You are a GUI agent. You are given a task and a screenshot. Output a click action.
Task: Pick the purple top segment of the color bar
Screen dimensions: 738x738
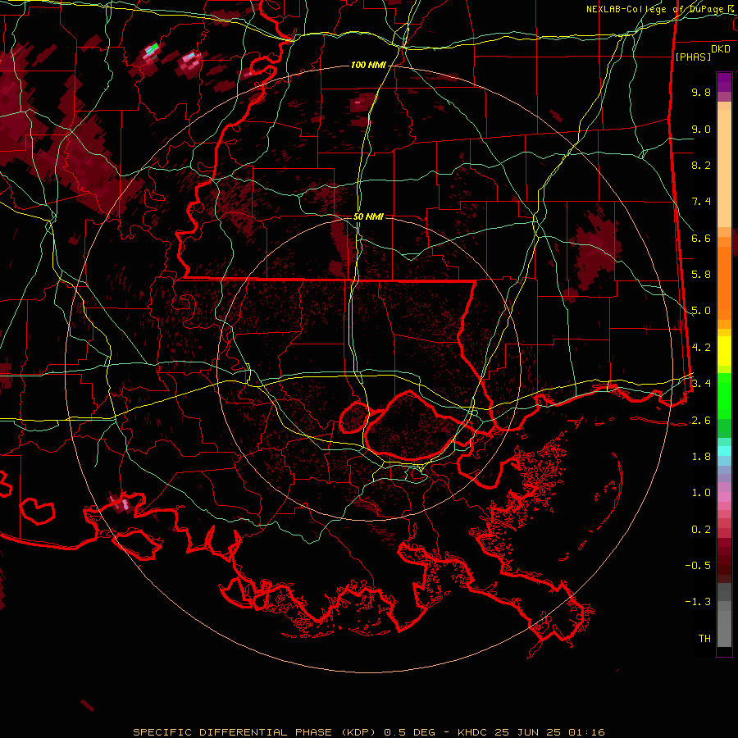[x=724, y=82]
